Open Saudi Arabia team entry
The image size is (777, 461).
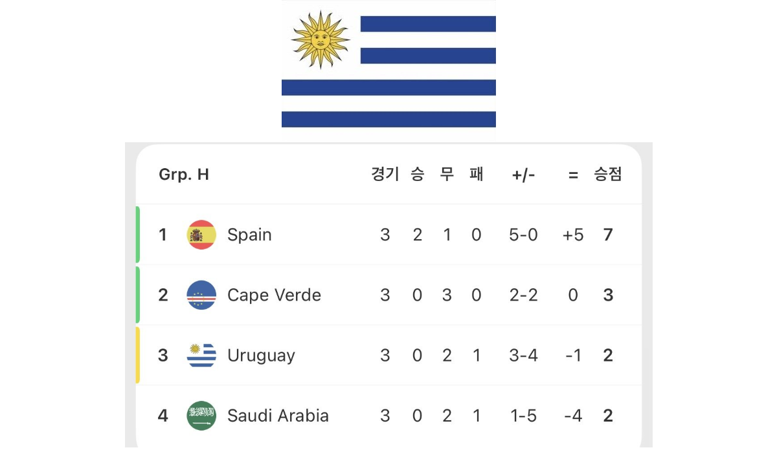[x=388, y=415]
